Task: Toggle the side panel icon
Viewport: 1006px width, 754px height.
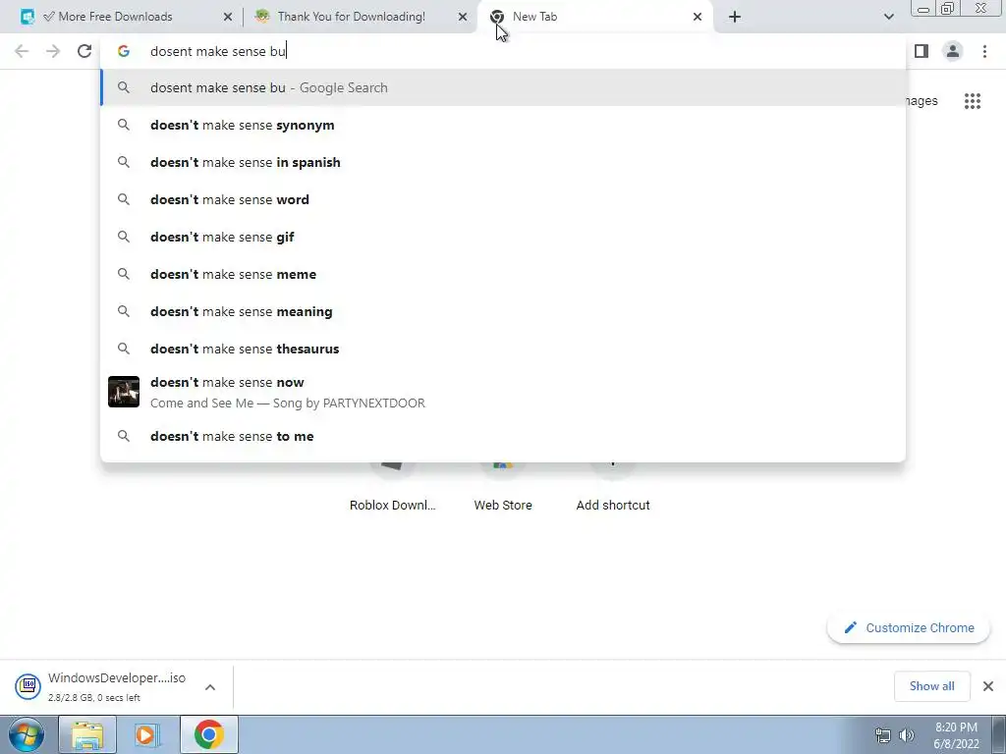Action: [x=922, y=51]
